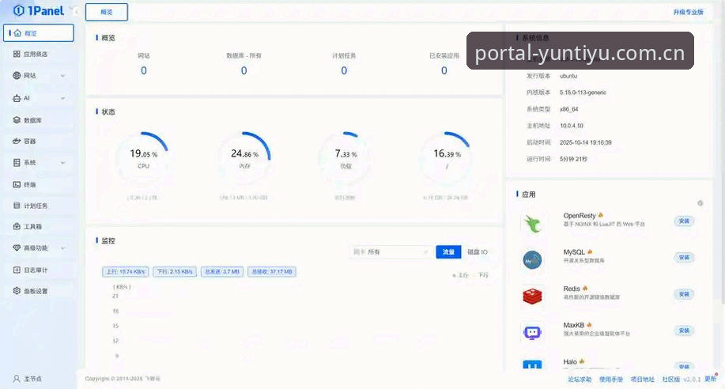Image resolution: width=725 pixels, height=389 pixels.
Task: Click the 下行 2.15 KB/s tag
Action: [x=175, y=272]
